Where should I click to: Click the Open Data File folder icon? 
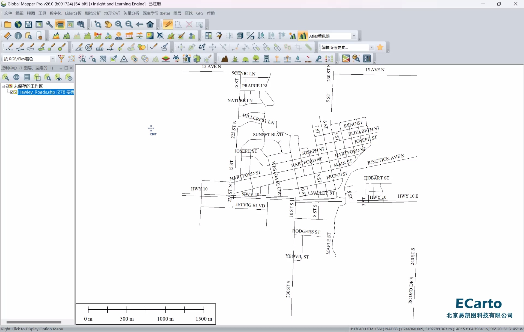[7, 25]
